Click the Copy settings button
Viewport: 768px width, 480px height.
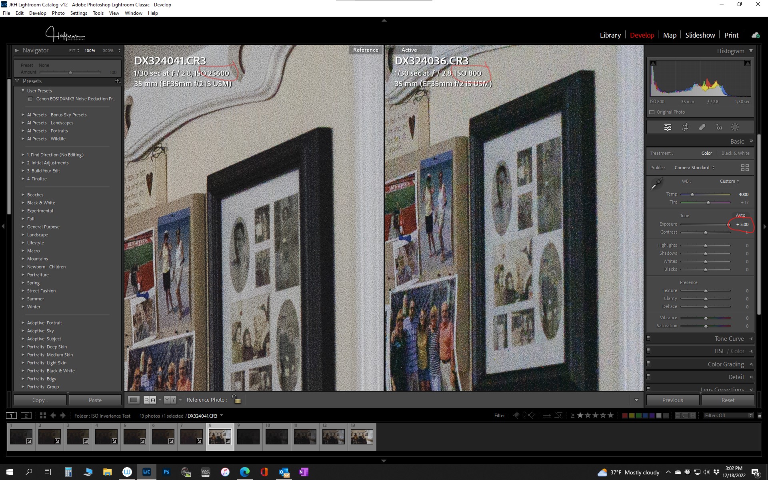click(x=40, y=400)
